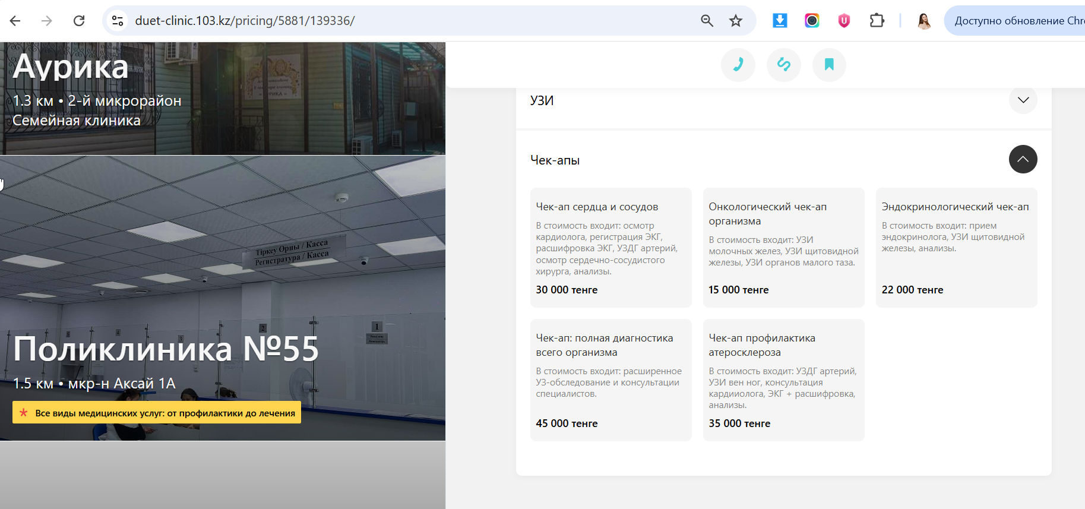1085x509 pixels.
Task: Click the УЗИ section heading
Action: click(542, 100)
